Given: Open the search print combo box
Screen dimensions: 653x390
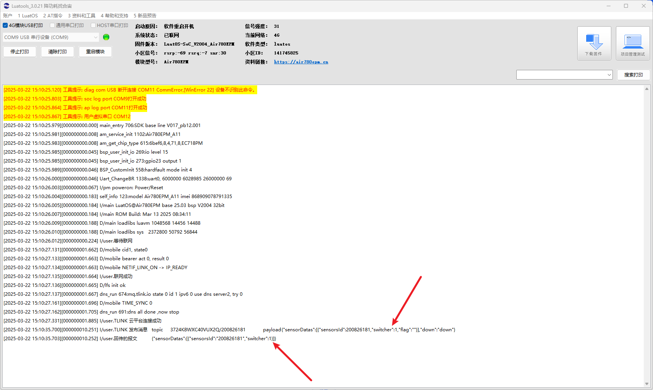Looking at the screenshot, I should click(x=564, y=75).
